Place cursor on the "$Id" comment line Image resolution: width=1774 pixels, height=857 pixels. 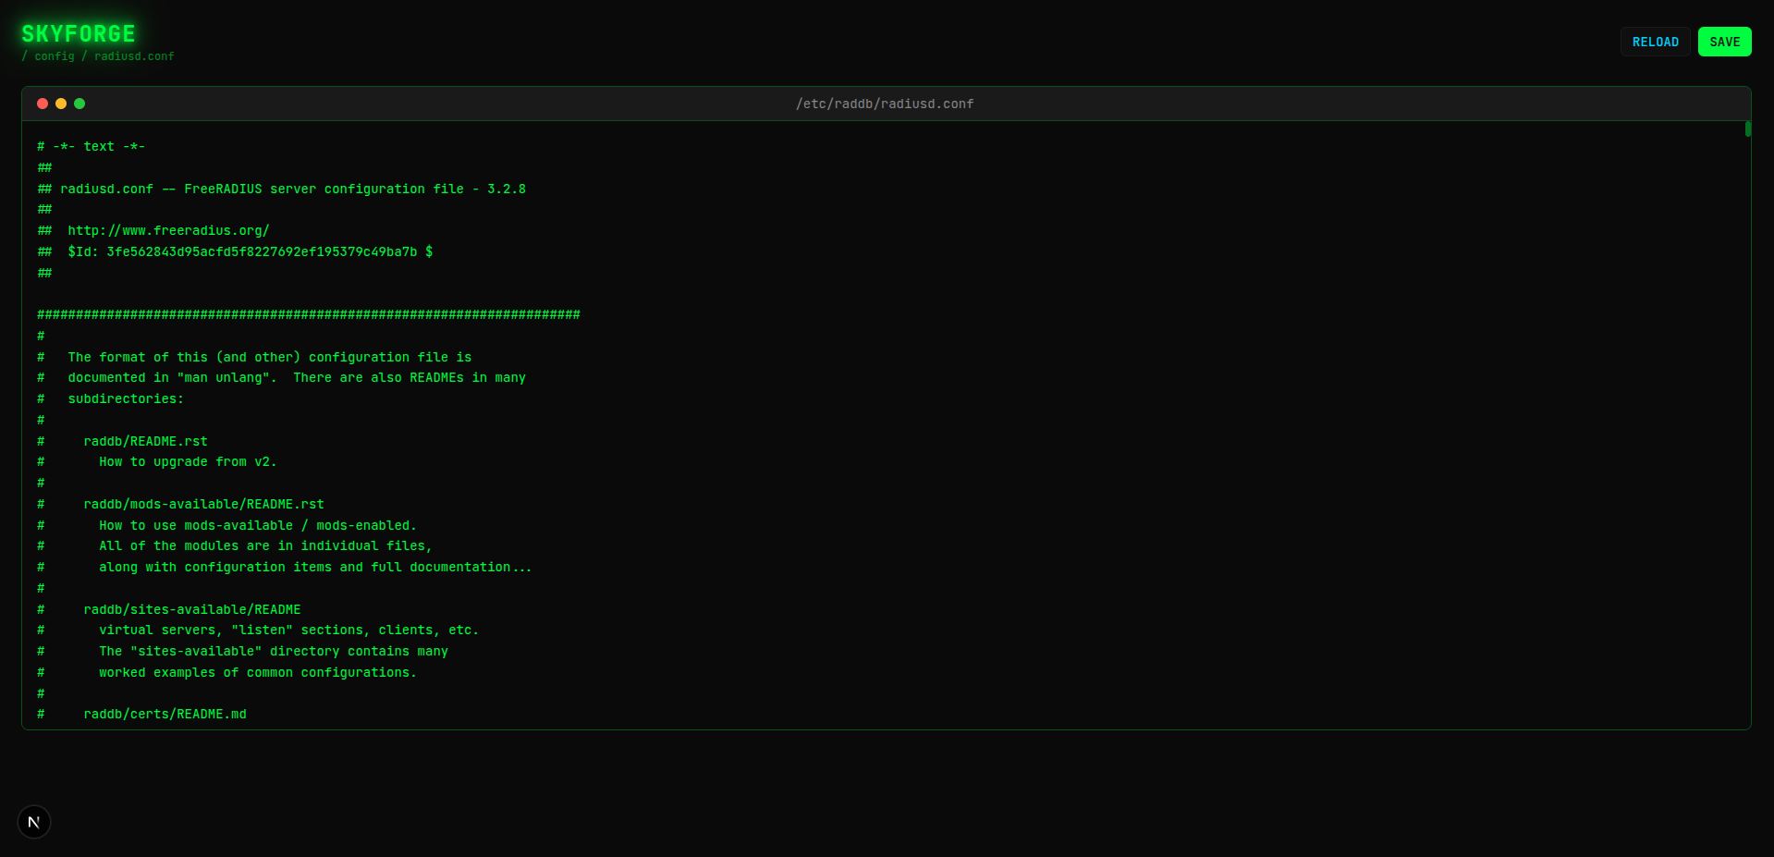point(234,251)
